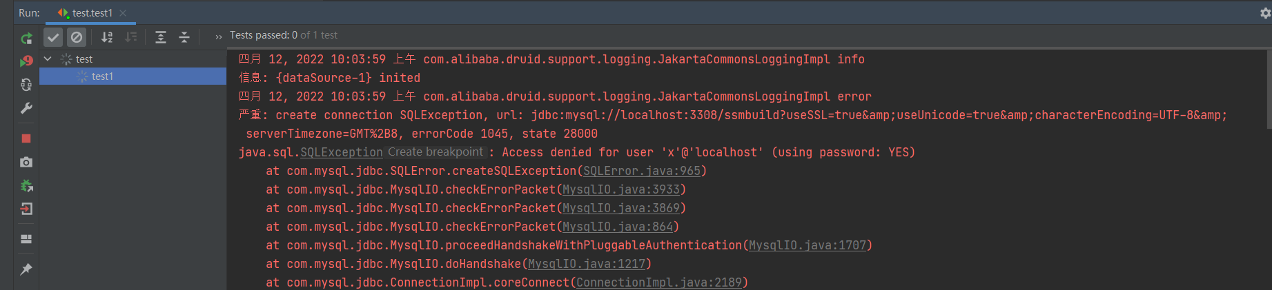
Task: Show more toolbar actions with double chevron
Action: [219, 37]
